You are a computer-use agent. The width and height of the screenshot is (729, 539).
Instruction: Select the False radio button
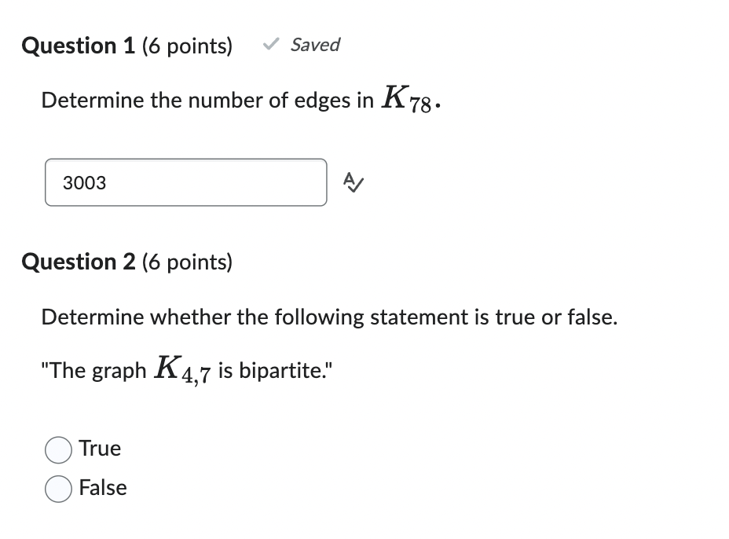pos(58,488)
